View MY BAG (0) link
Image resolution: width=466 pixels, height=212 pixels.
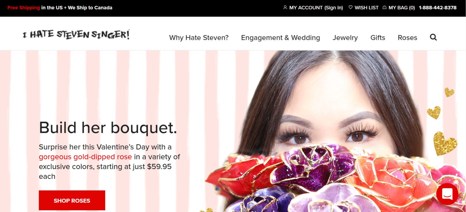(402, 8)
